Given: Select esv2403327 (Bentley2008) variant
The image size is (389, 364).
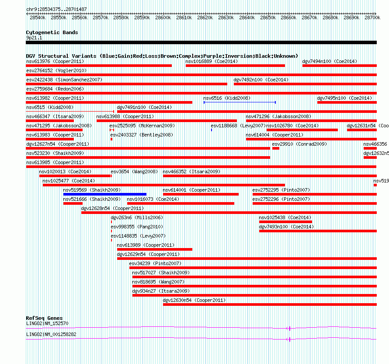Looking at the screenshot, I should (111, 139).
